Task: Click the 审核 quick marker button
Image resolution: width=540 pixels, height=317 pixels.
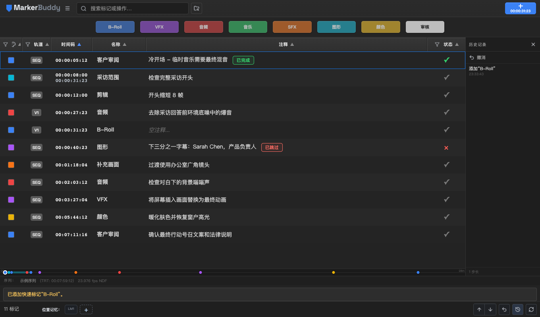Action: 425,27
